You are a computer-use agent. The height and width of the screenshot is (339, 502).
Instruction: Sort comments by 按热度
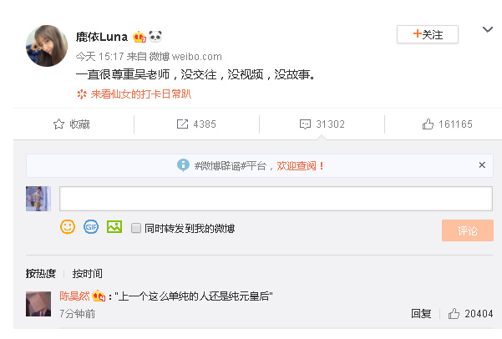coord(41,273)
